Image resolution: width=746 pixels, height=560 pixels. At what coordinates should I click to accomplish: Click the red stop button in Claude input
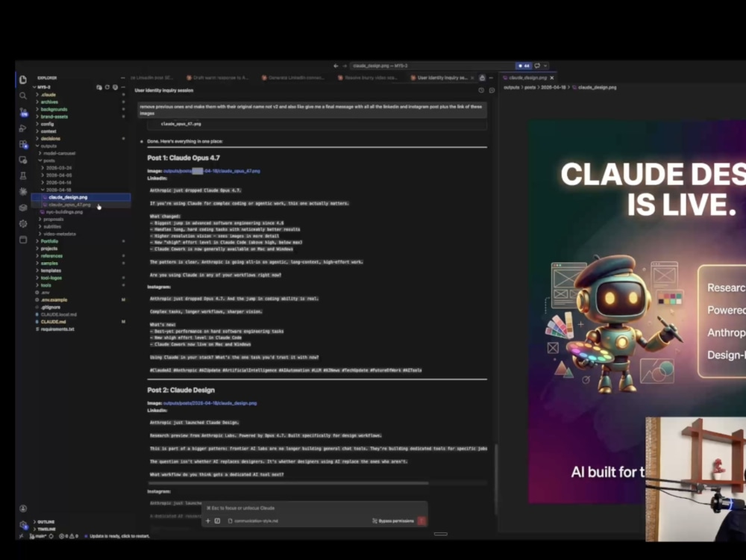[421, 521]
